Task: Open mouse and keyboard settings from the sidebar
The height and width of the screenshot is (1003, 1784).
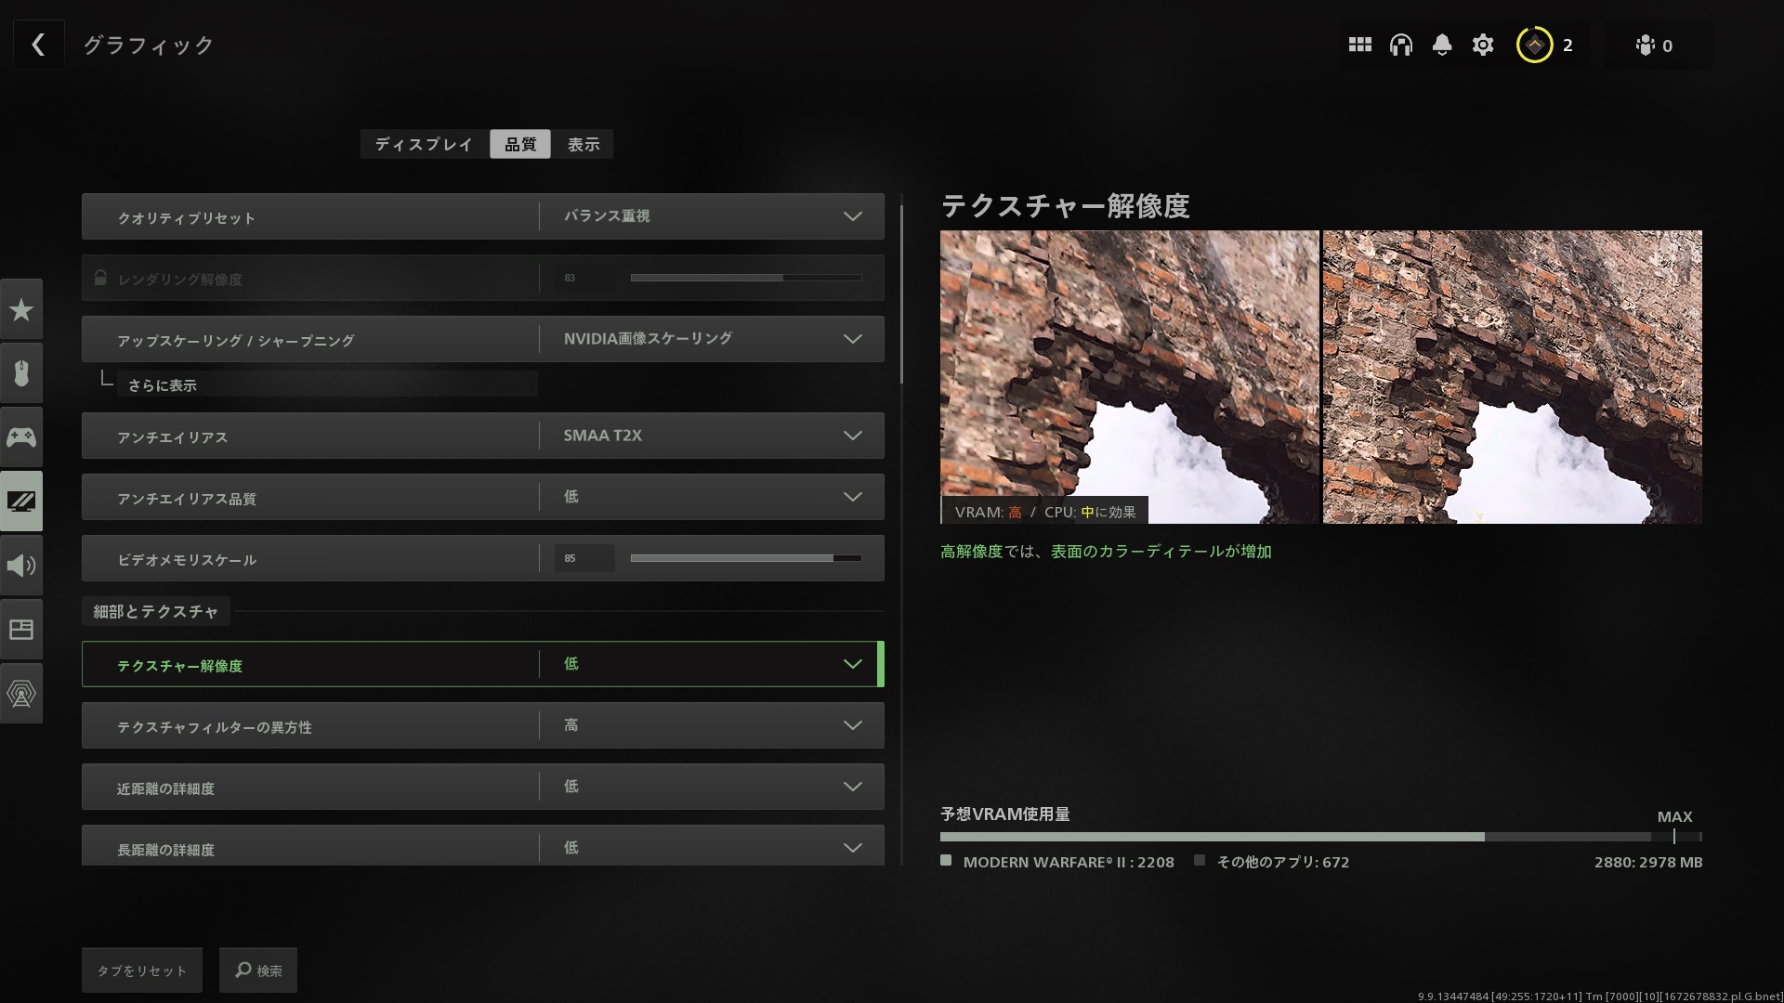Action: 21,373
